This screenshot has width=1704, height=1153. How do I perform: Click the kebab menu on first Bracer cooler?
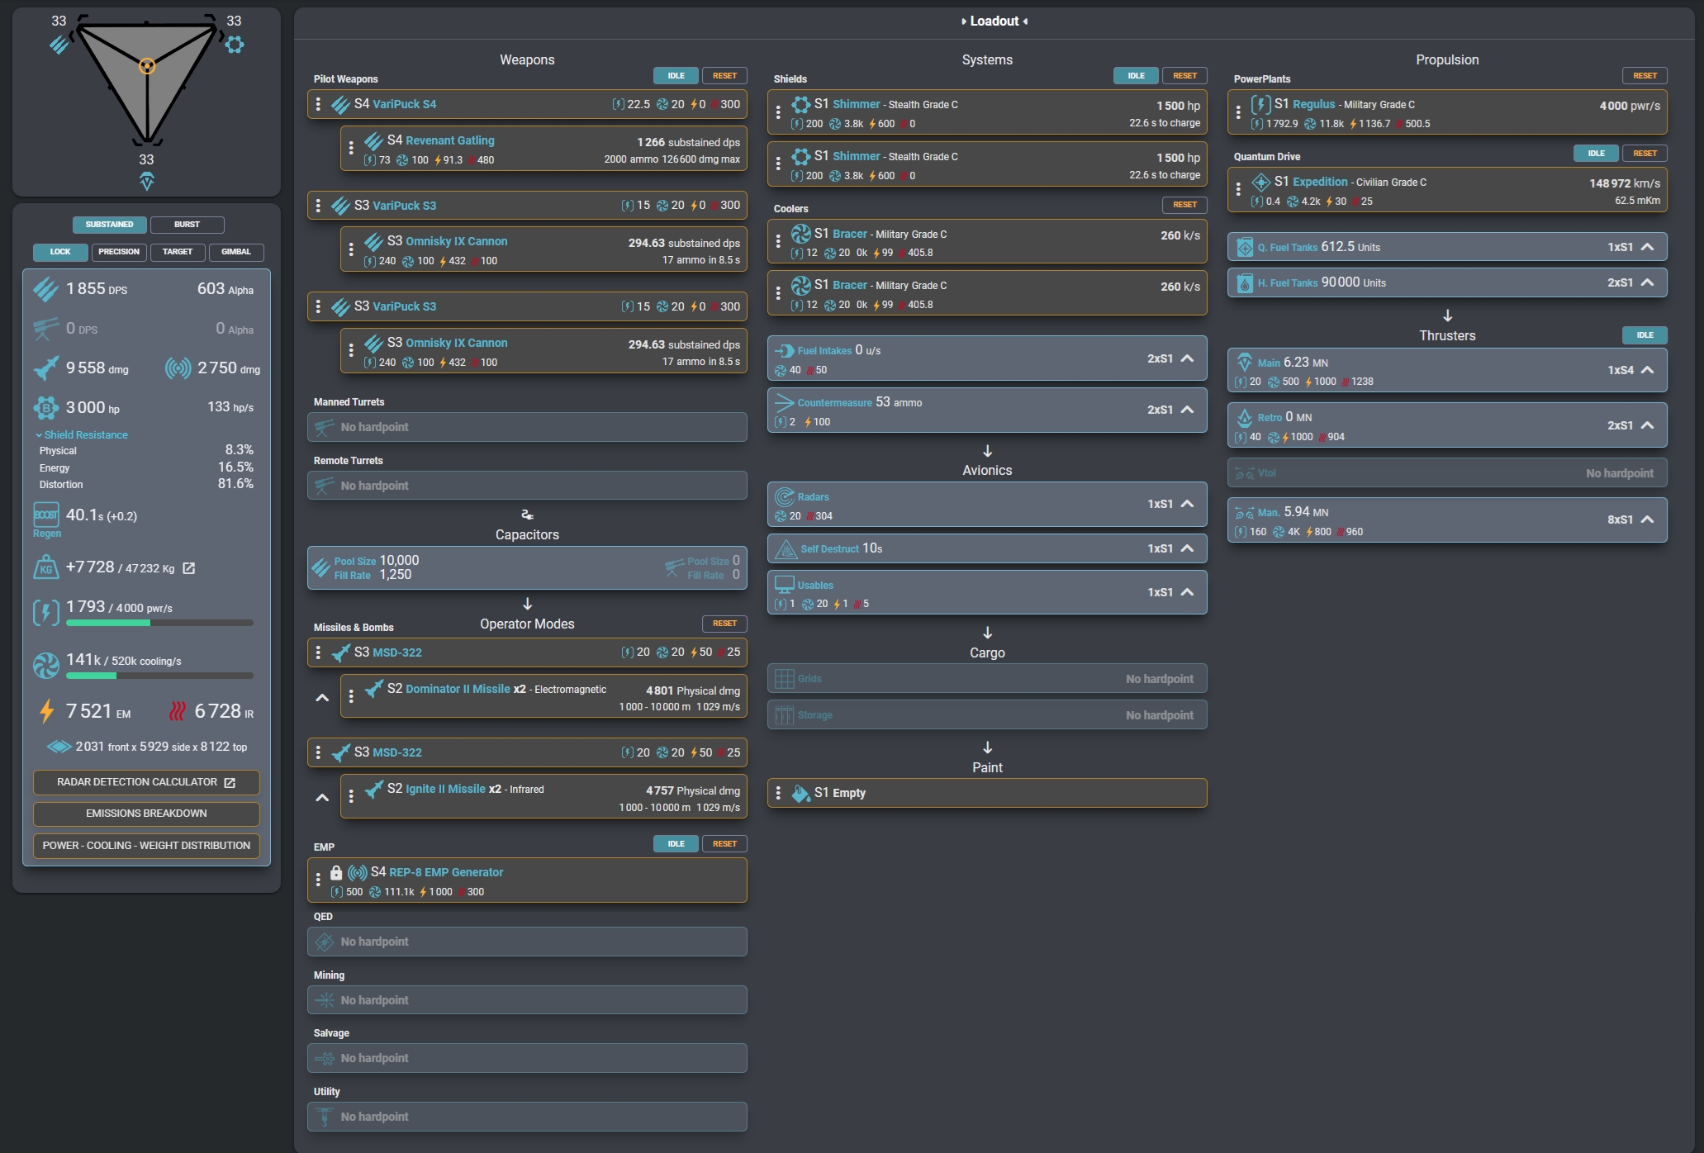coord(778,241)
